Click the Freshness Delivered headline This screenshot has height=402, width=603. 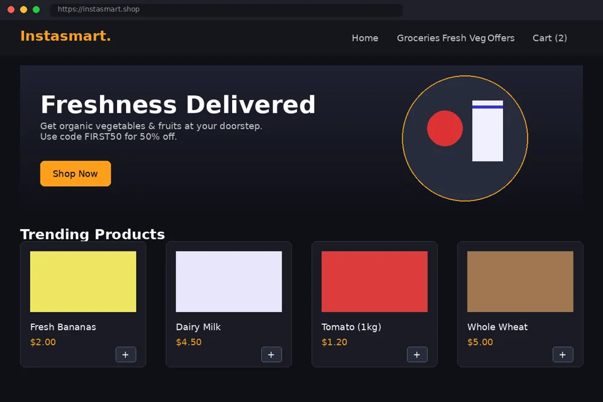coord(178,104)
